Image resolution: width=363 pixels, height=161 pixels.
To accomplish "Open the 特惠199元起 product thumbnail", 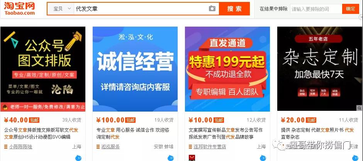I will tap(227, 69).
